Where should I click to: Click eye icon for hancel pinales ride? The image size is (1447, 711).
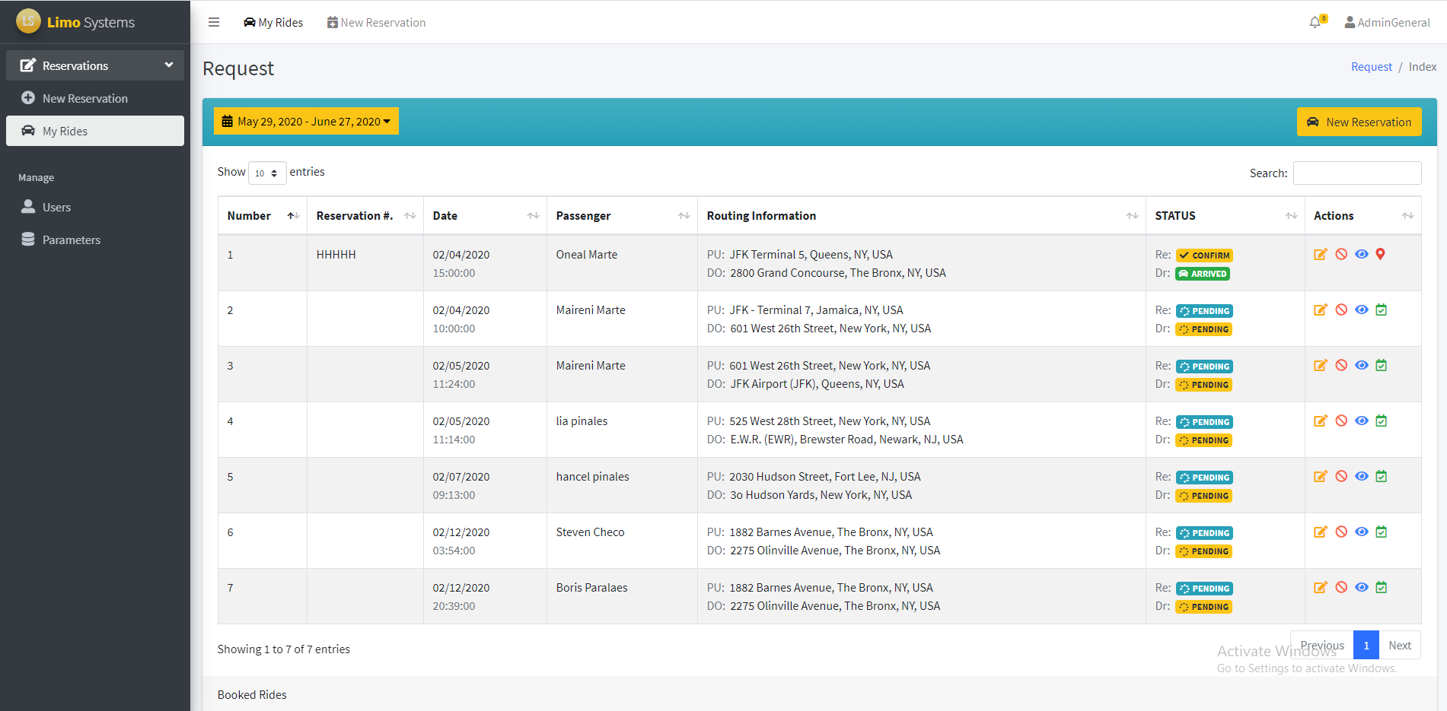(x=1362, y=477)
